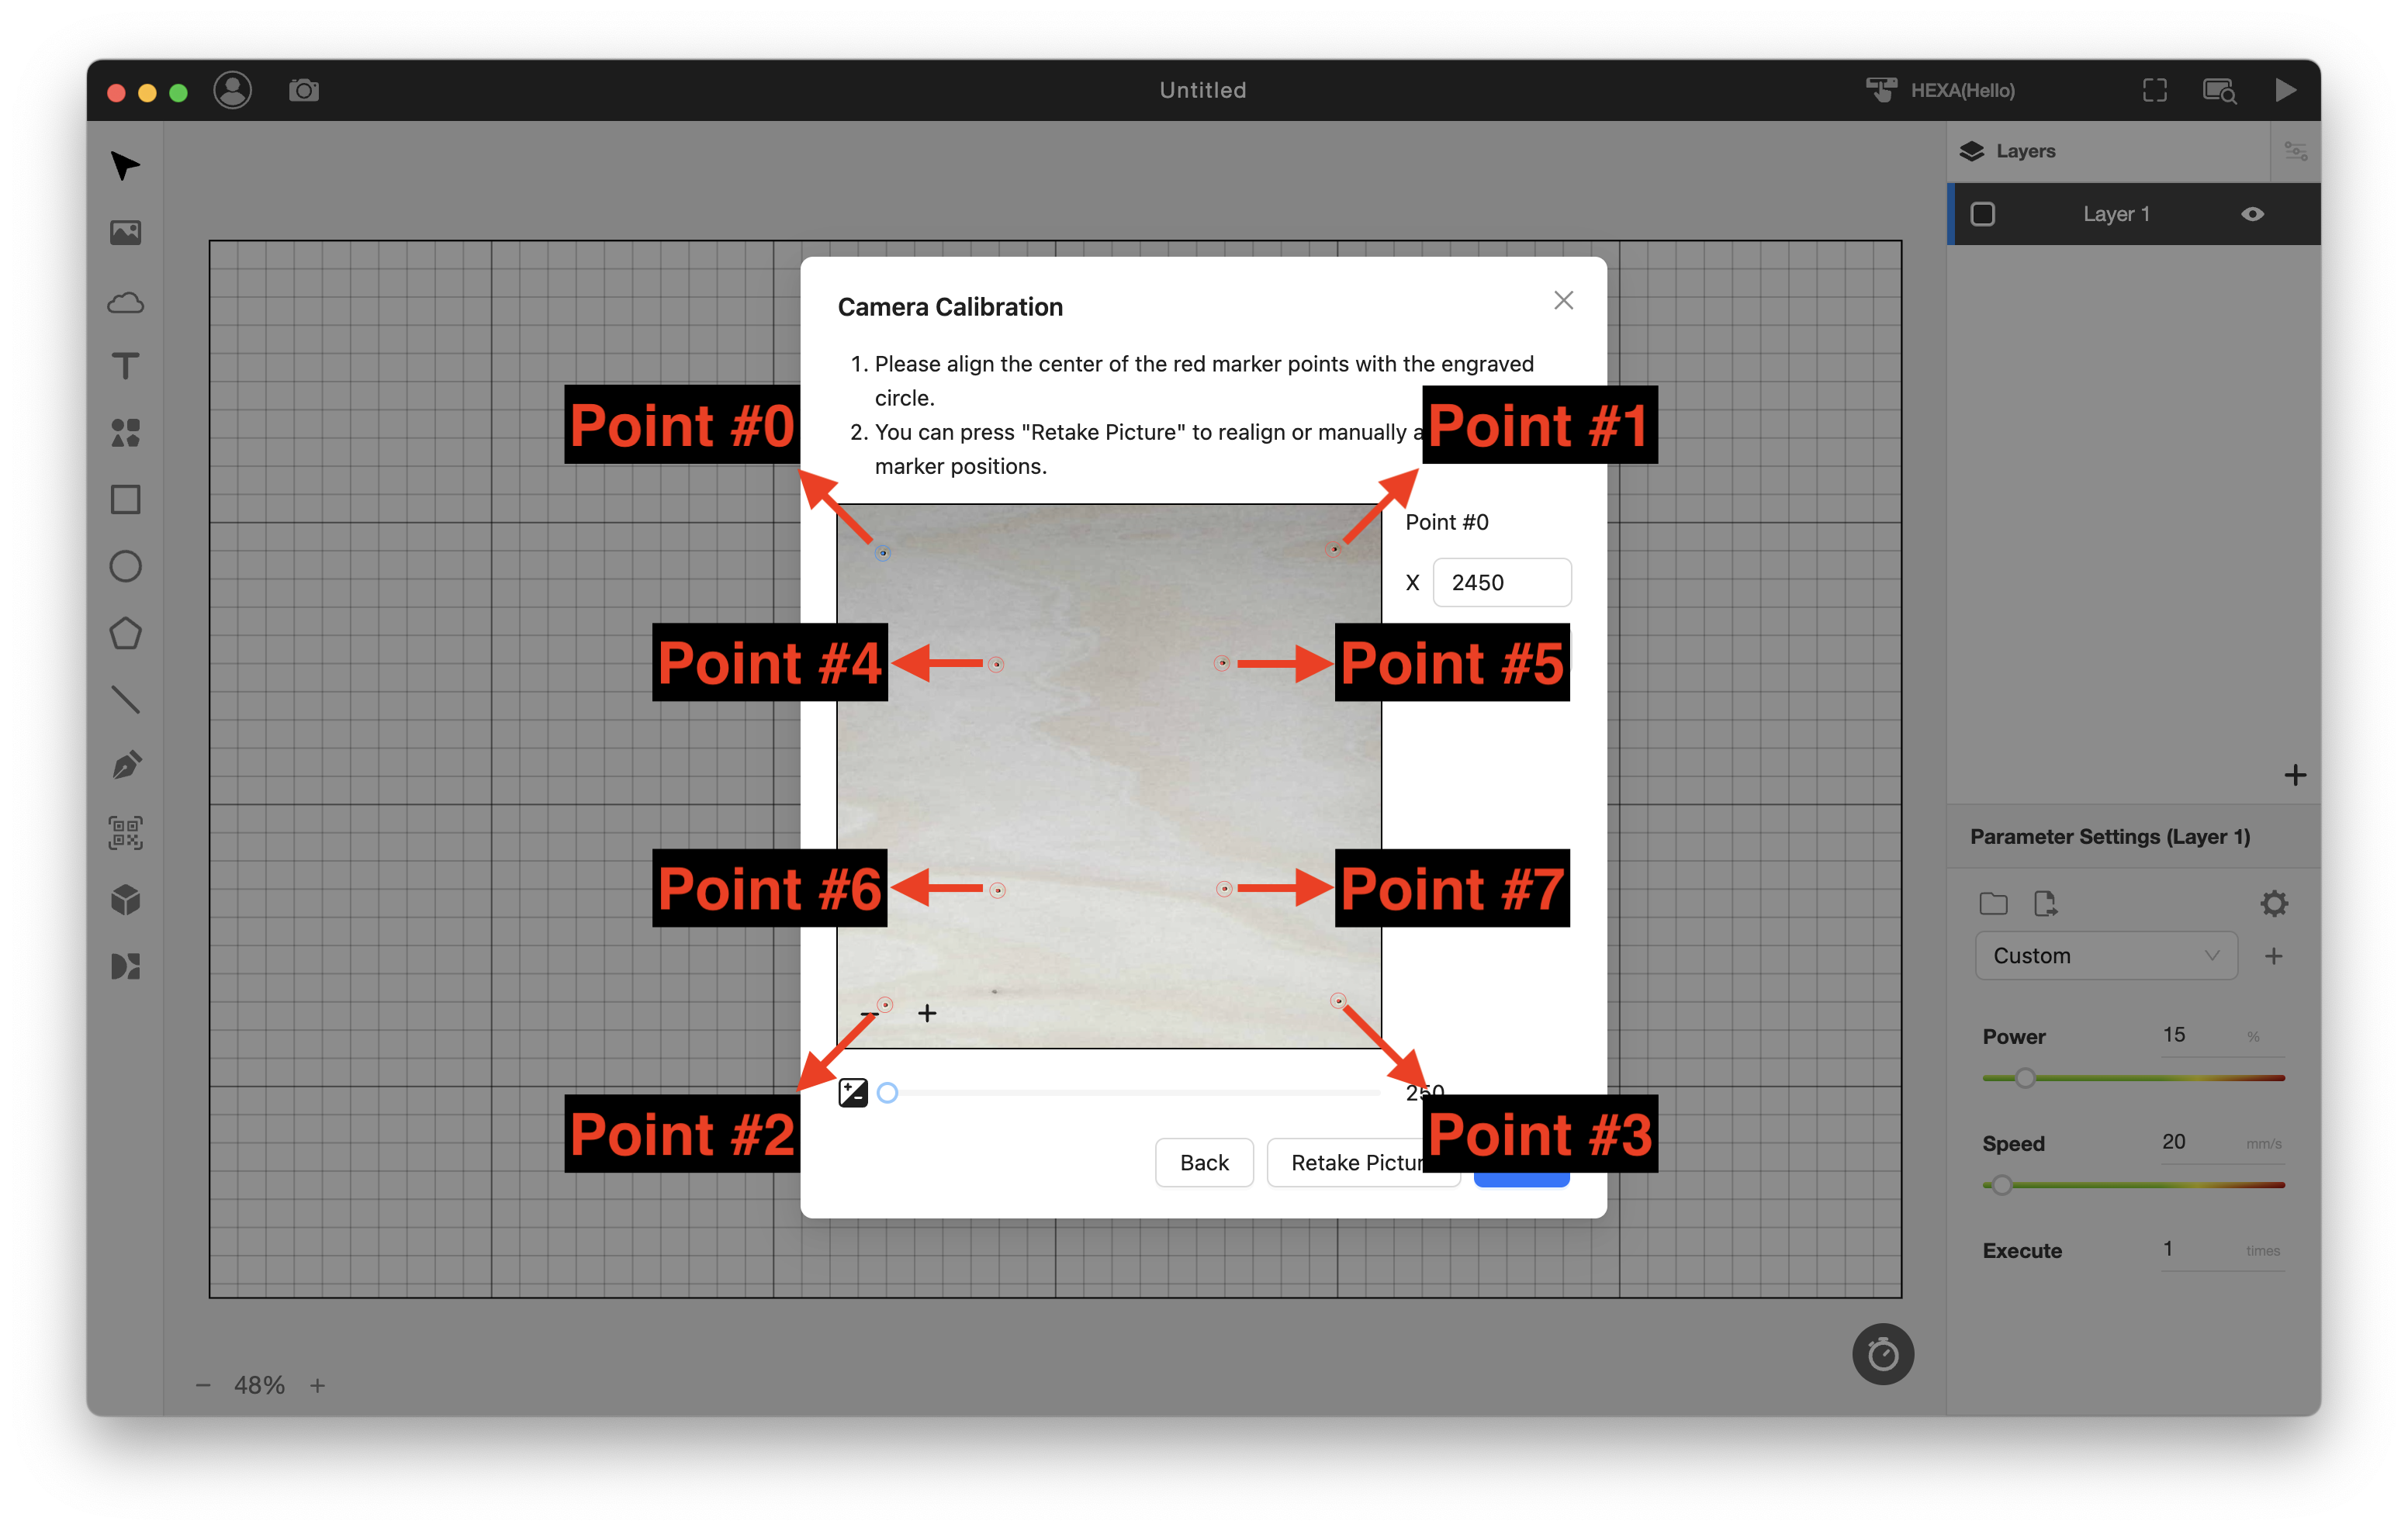Click the camera preview icon in title bar
The height and width of the screenshot is (1531, 2408).
[x=304, y=90]
